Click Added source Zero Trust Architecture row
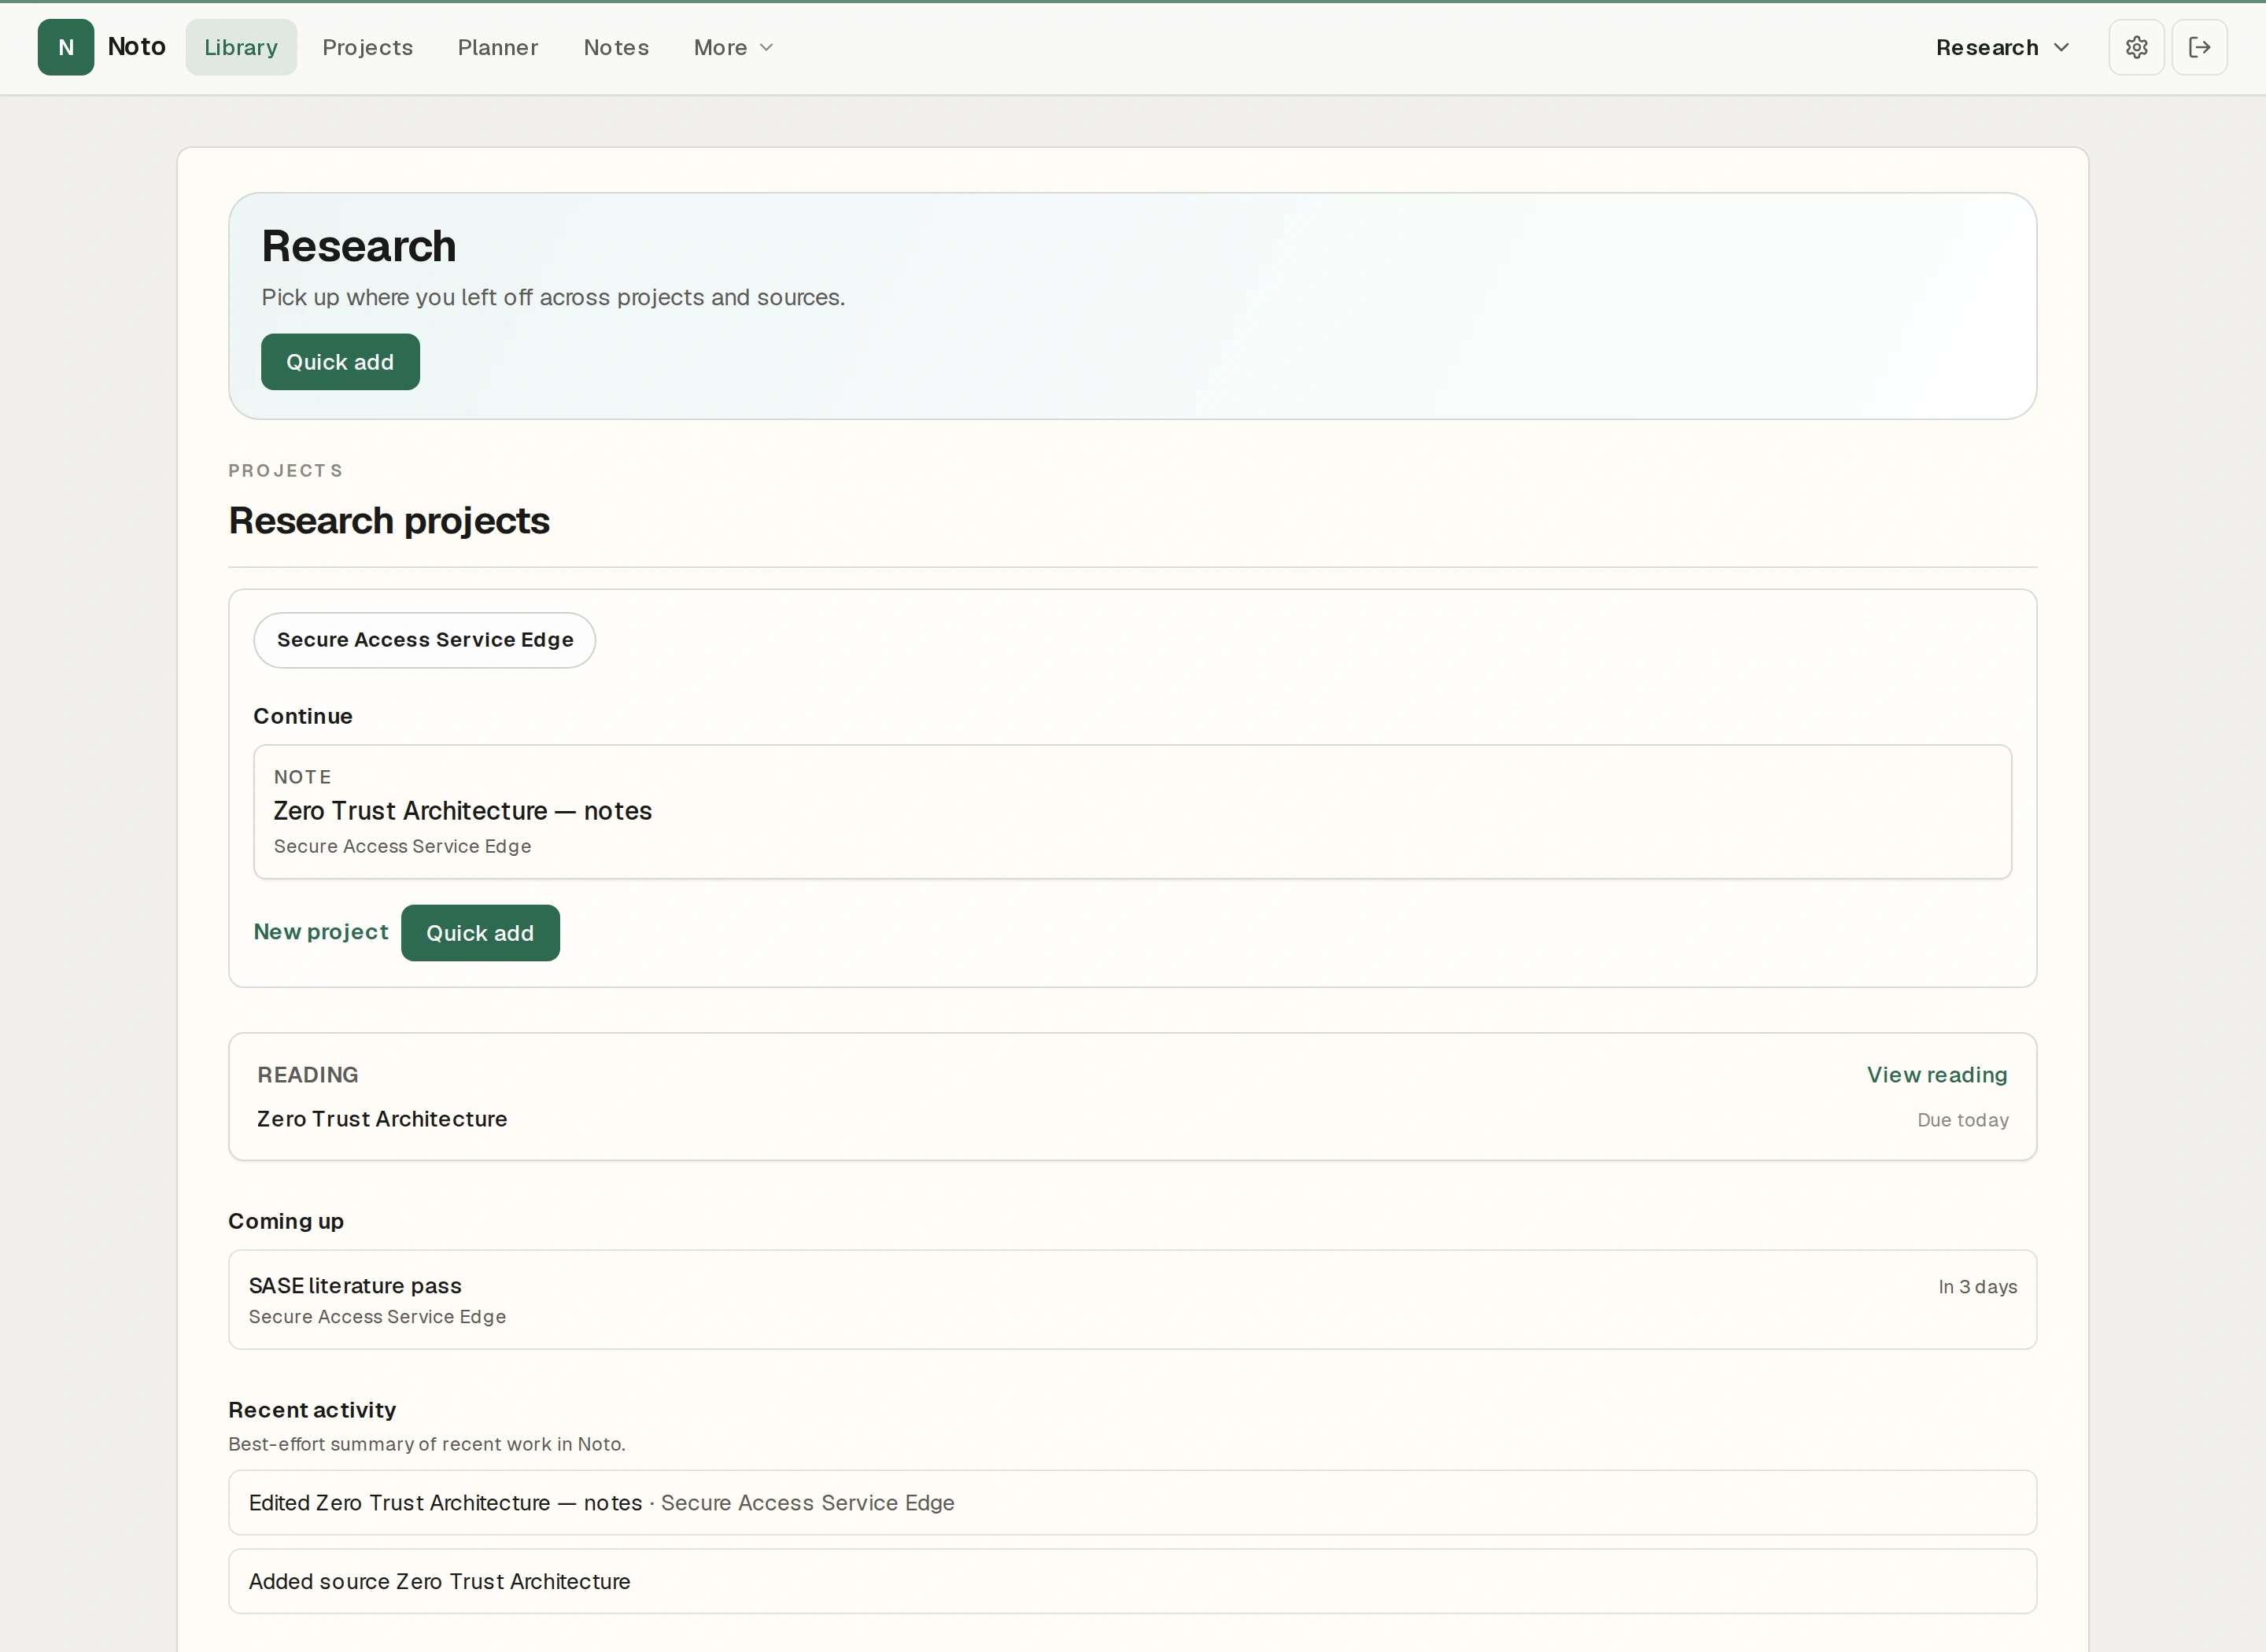The width and height of the screenshot is (2266, 1652). (1132, 1582)
